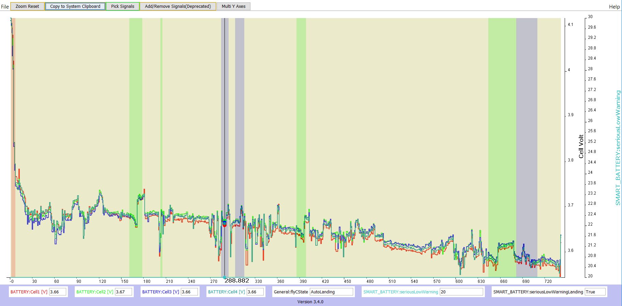This screenshot has height=306, width=622.
Task: Click the SMART_BATTERY:seriousLowWarningLanding label
Action: 538,292
